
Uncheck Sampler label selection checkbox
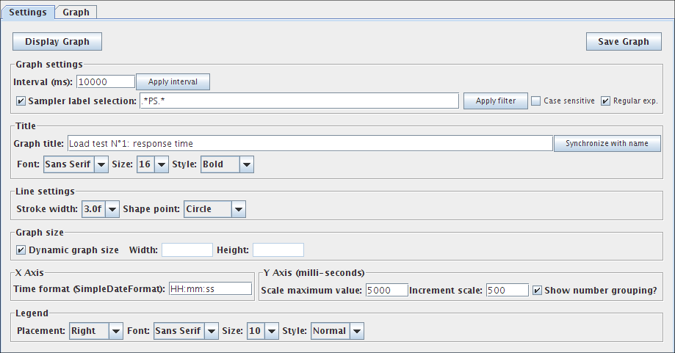coord(21,101)
